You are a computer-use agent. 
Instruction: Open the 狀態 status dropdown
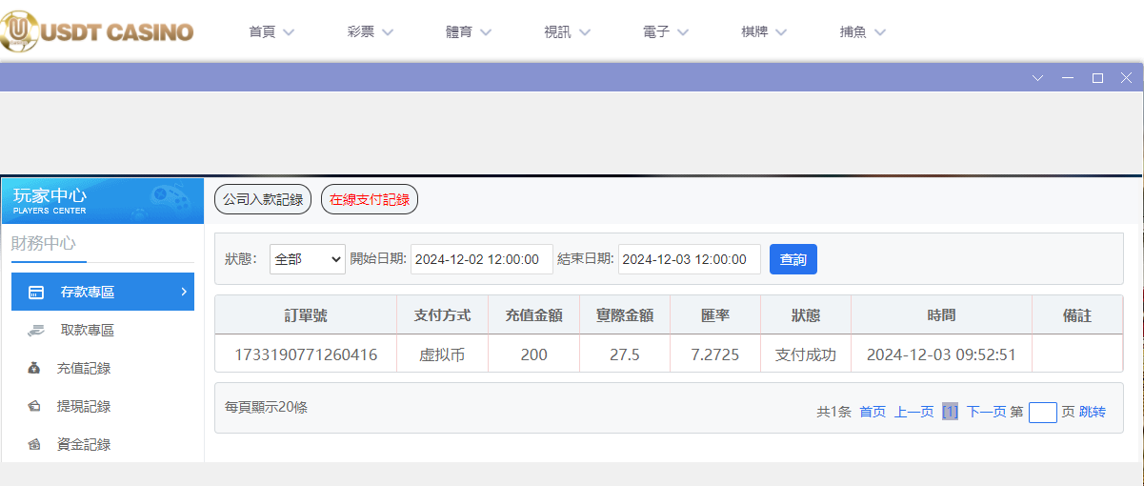point(307,259)
